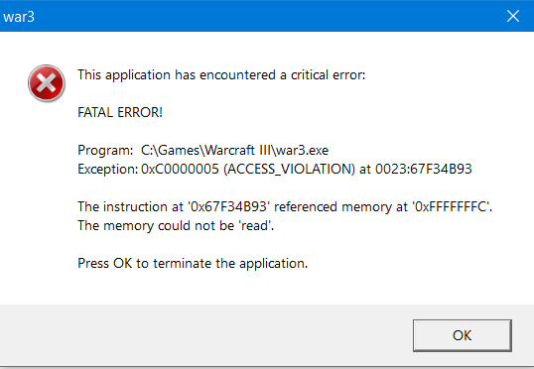Click the ACCESS_VIOLATION text
Image resolution: width=534 pixels, height=369 pixels.
[x=290, y=169]
